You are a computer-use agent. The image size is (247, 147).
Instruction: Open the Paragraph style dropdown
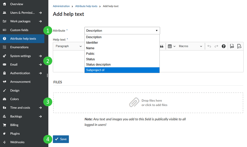68,46
